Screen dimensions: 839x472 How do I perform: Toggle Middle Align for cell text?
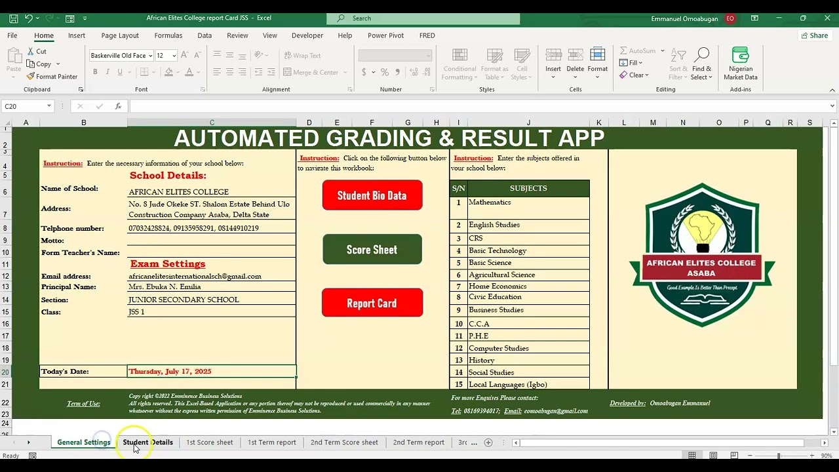coord(230,56)
